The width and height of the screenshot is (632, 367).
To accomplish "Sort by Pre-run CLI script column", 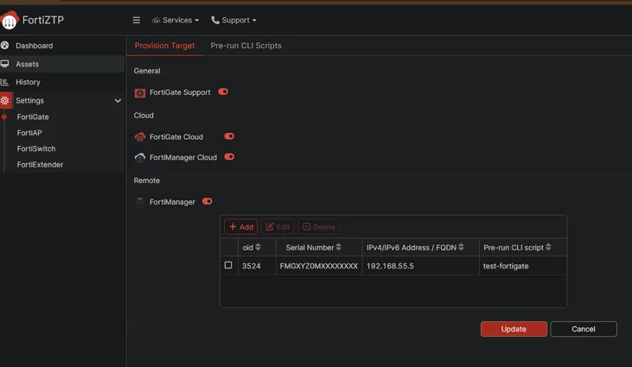I will (548, 247).
